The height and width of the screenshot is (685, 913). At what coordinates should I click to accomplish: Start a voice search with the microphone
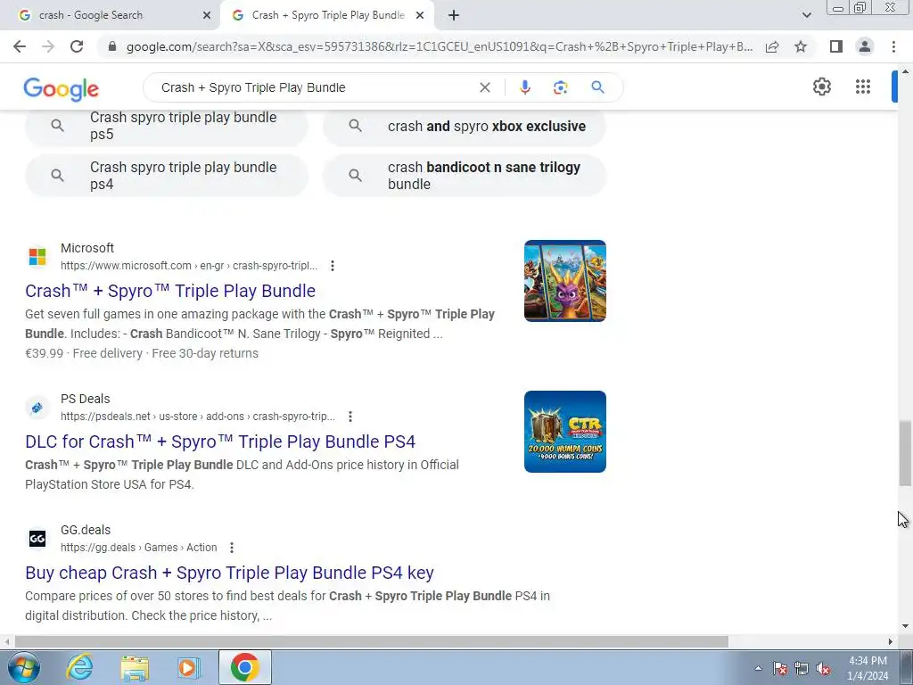pyautogui.click(x=524, y=87)
